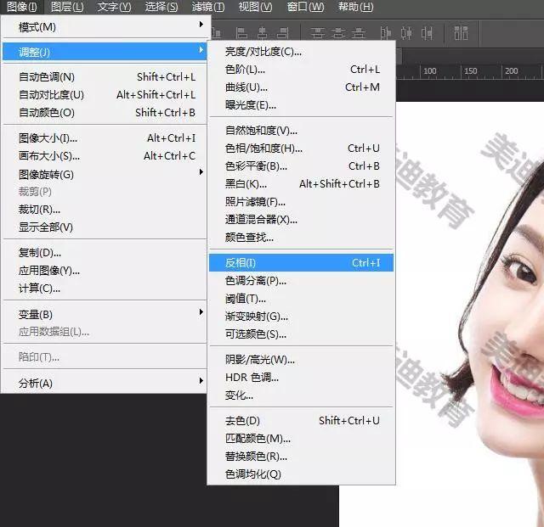
Task: Select 曝光度(E)... menu entry
Action: 301,104
